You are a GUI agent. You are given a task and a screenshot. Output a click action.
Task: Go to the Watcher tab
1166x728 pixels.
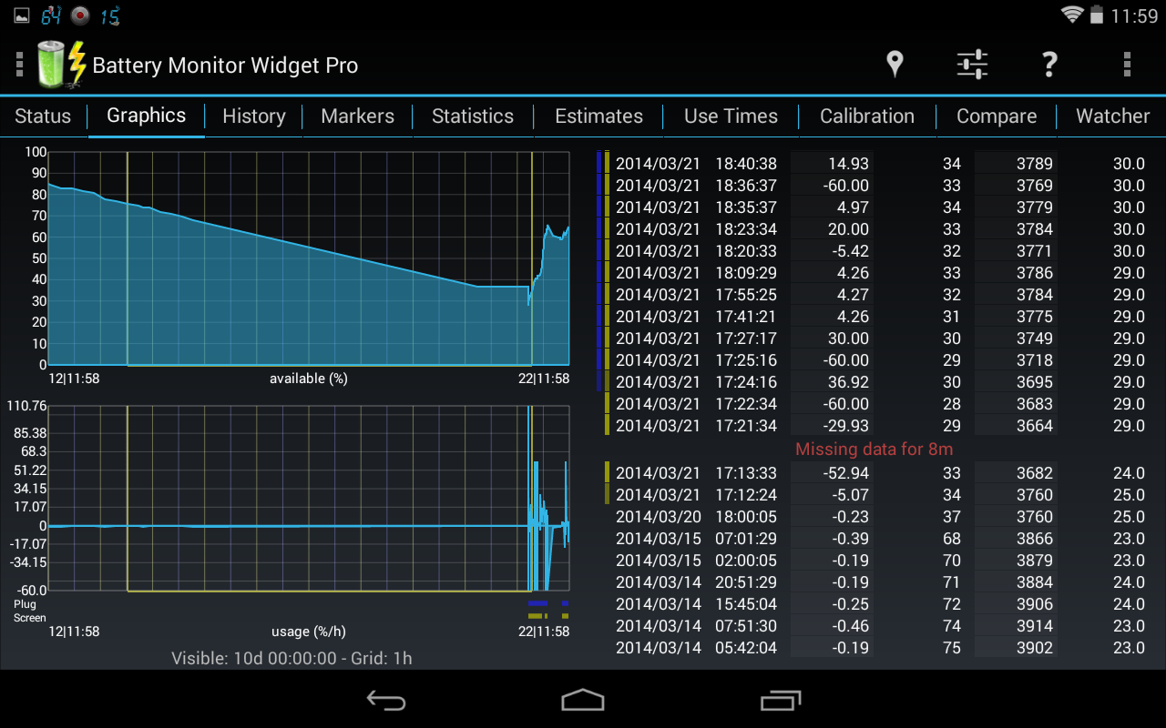click(1113, 116)
